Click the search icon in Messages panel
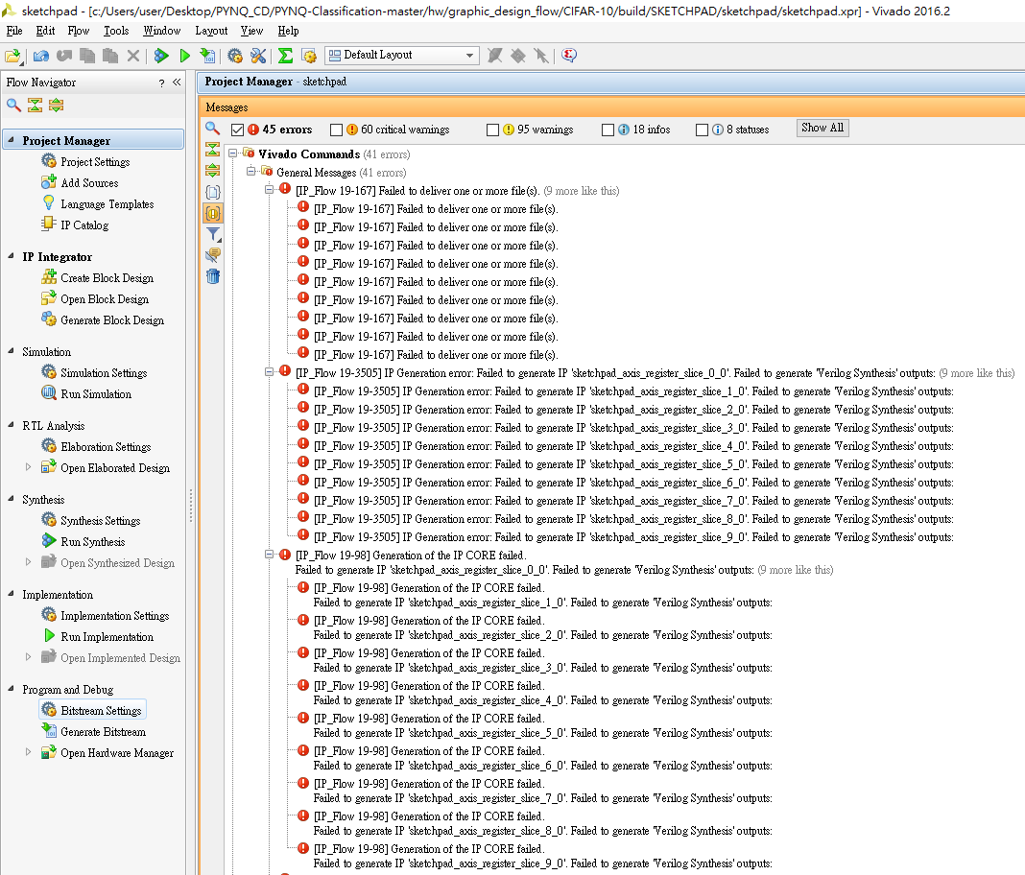The height and width of the screenshot is (875, 1025). (212, 128)
